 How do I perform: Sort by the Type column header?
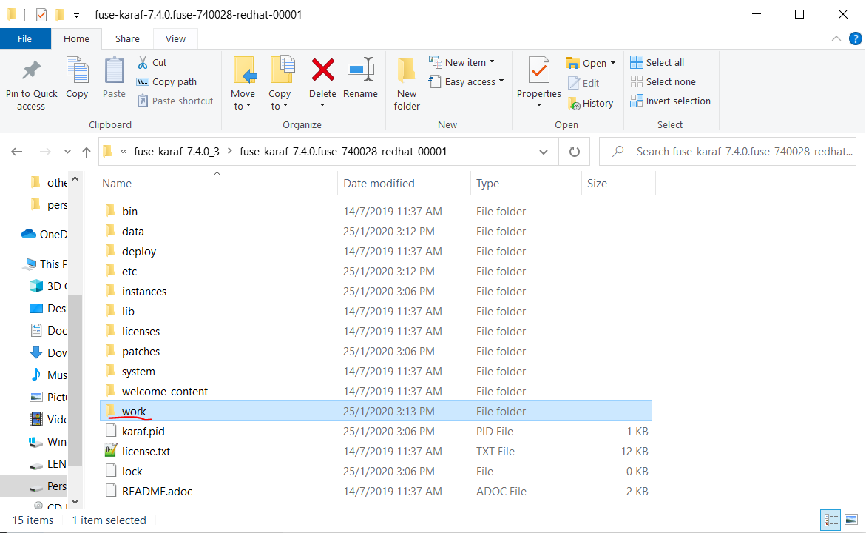pos(526,184)
